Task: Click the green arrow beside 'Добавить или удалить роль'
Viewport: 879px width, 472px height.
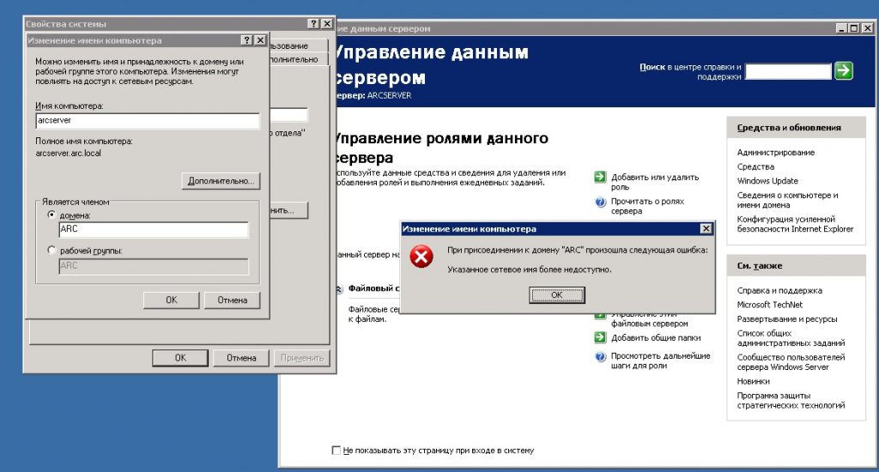Action: (600, 177)
